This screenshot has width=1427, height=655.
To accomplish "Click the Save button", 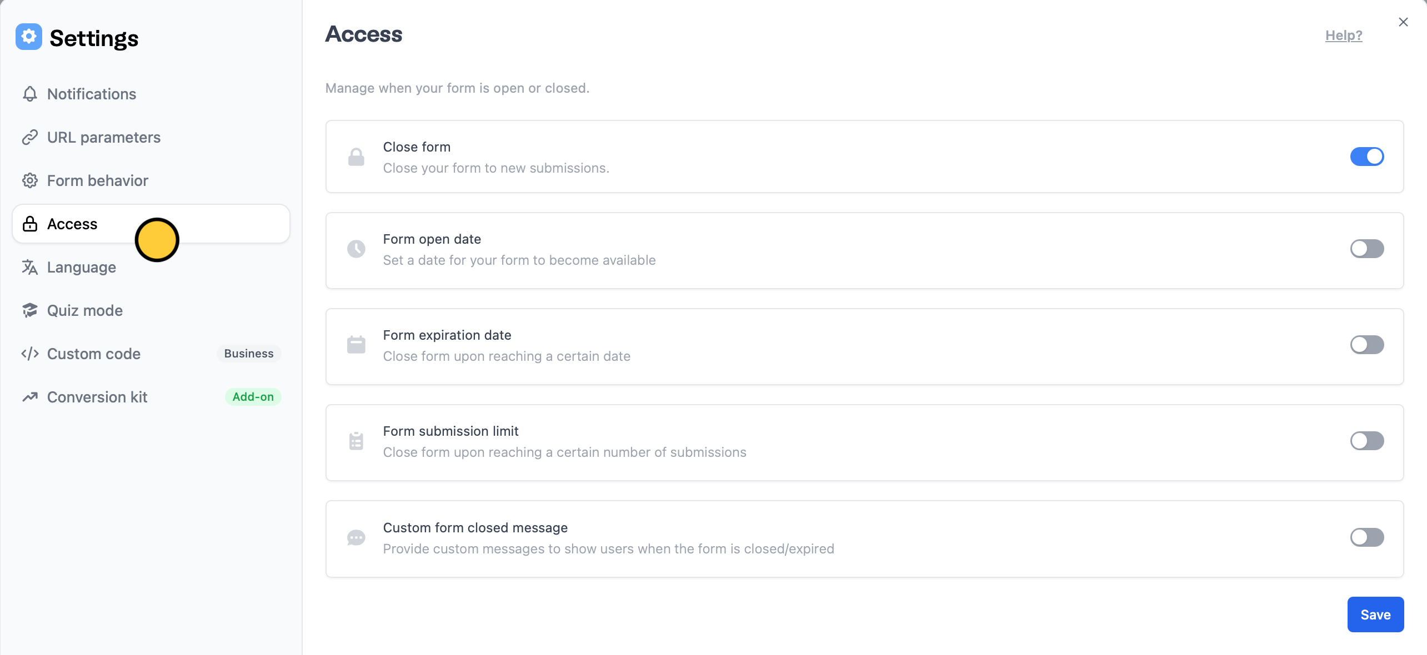I will 1375,614.
